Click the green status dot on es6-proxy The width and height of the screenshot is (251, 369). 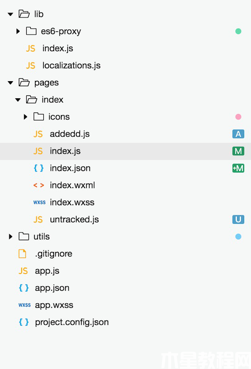tap(238, 31)
